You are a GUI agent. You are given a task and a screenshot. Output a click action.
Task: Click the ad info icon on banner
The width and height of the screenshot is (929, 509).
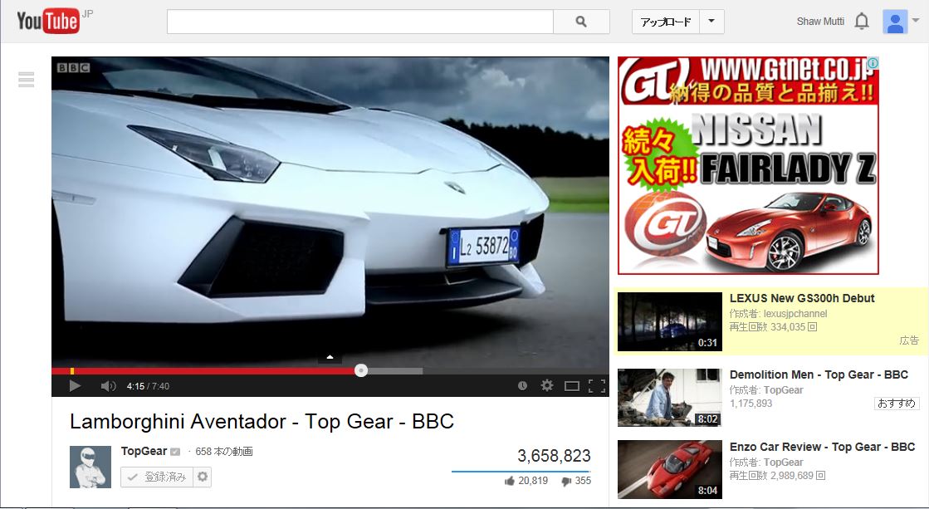point(873,63)
